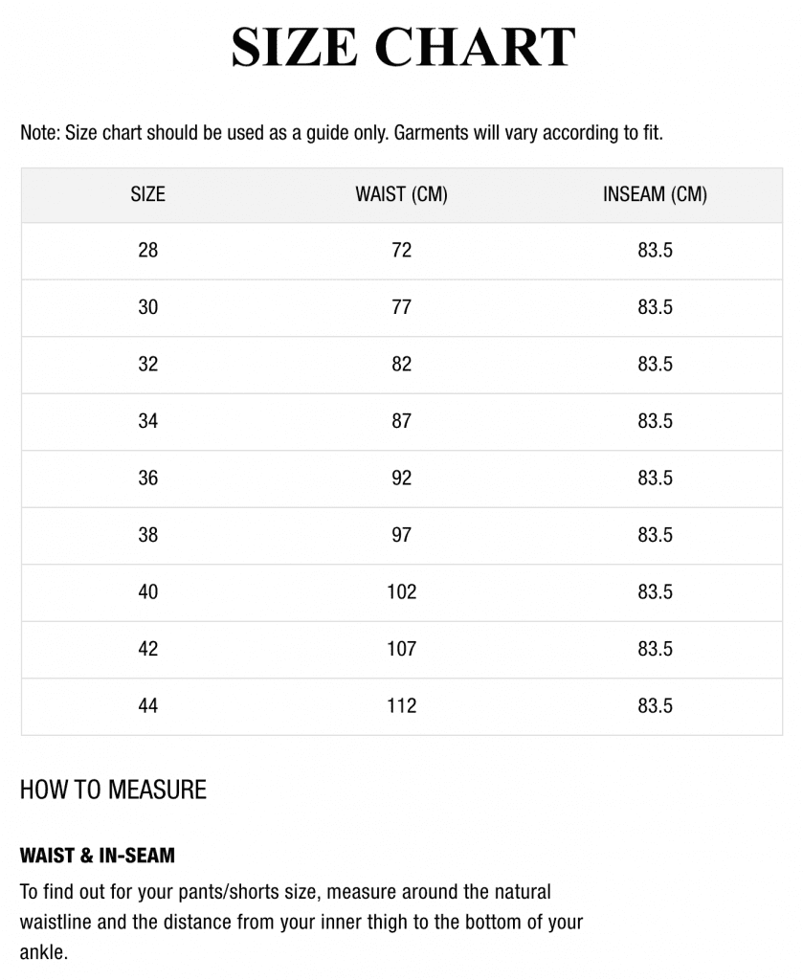Viewport: 803px width, 980px height.
Task: Select waist value 92
Action: (x=402, y=479)
